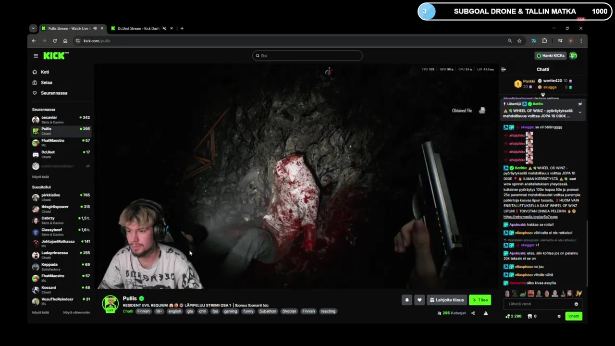Send message with Chatti button

pyautogui.click(x=574, y=316)
